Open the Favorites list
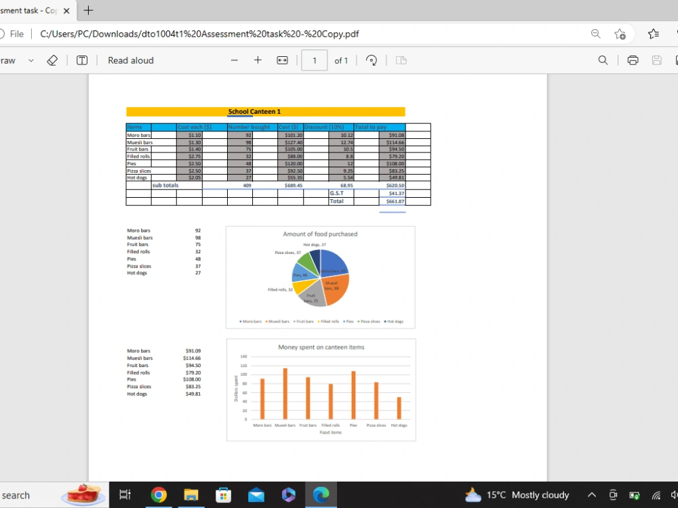The height and width of the screenshot is (508, 678). click(x=654, y=34)
